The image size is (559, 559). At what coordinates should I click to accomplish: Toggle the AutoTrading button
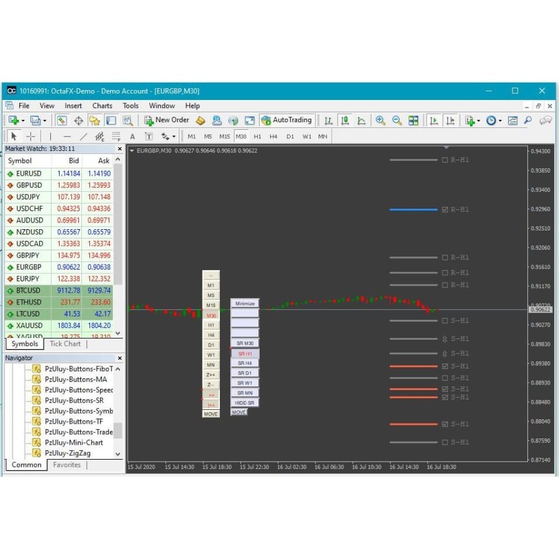tap(286, 120)
